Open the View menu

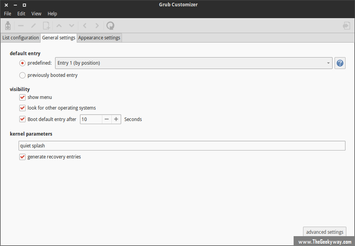(36, 14)
